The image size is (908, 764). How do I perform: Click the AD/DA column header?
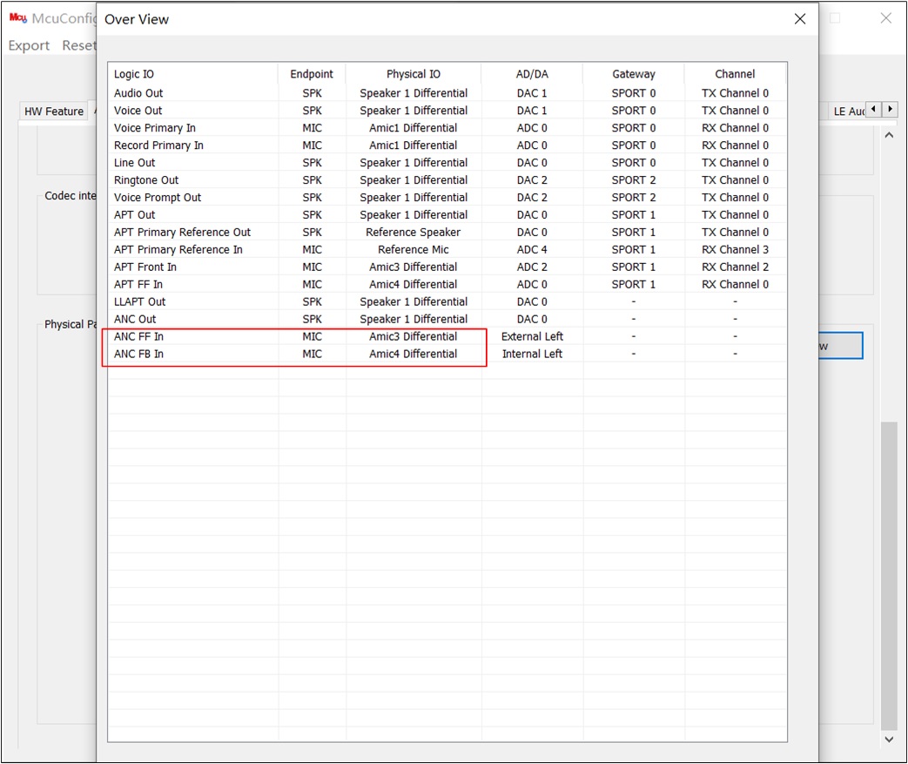(x=532, y=74)
